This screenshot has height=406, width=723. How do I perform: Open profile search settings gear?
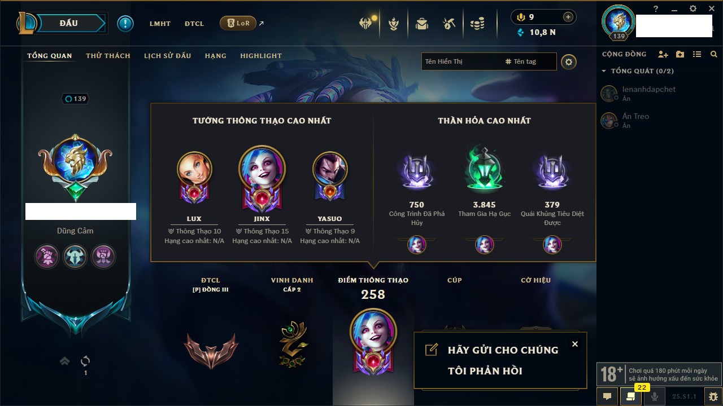(x=569, y=62)
